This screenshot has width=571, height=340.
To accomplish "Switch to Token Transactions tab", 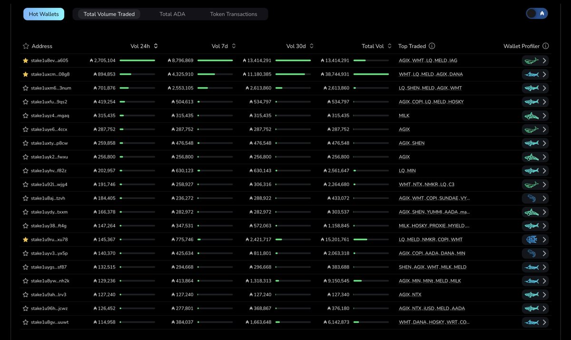I will (x=234, y=14).
